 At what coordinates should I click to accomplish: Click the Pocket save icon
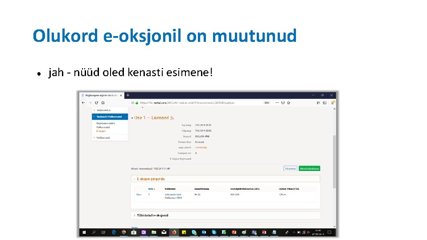click(283, 102)
